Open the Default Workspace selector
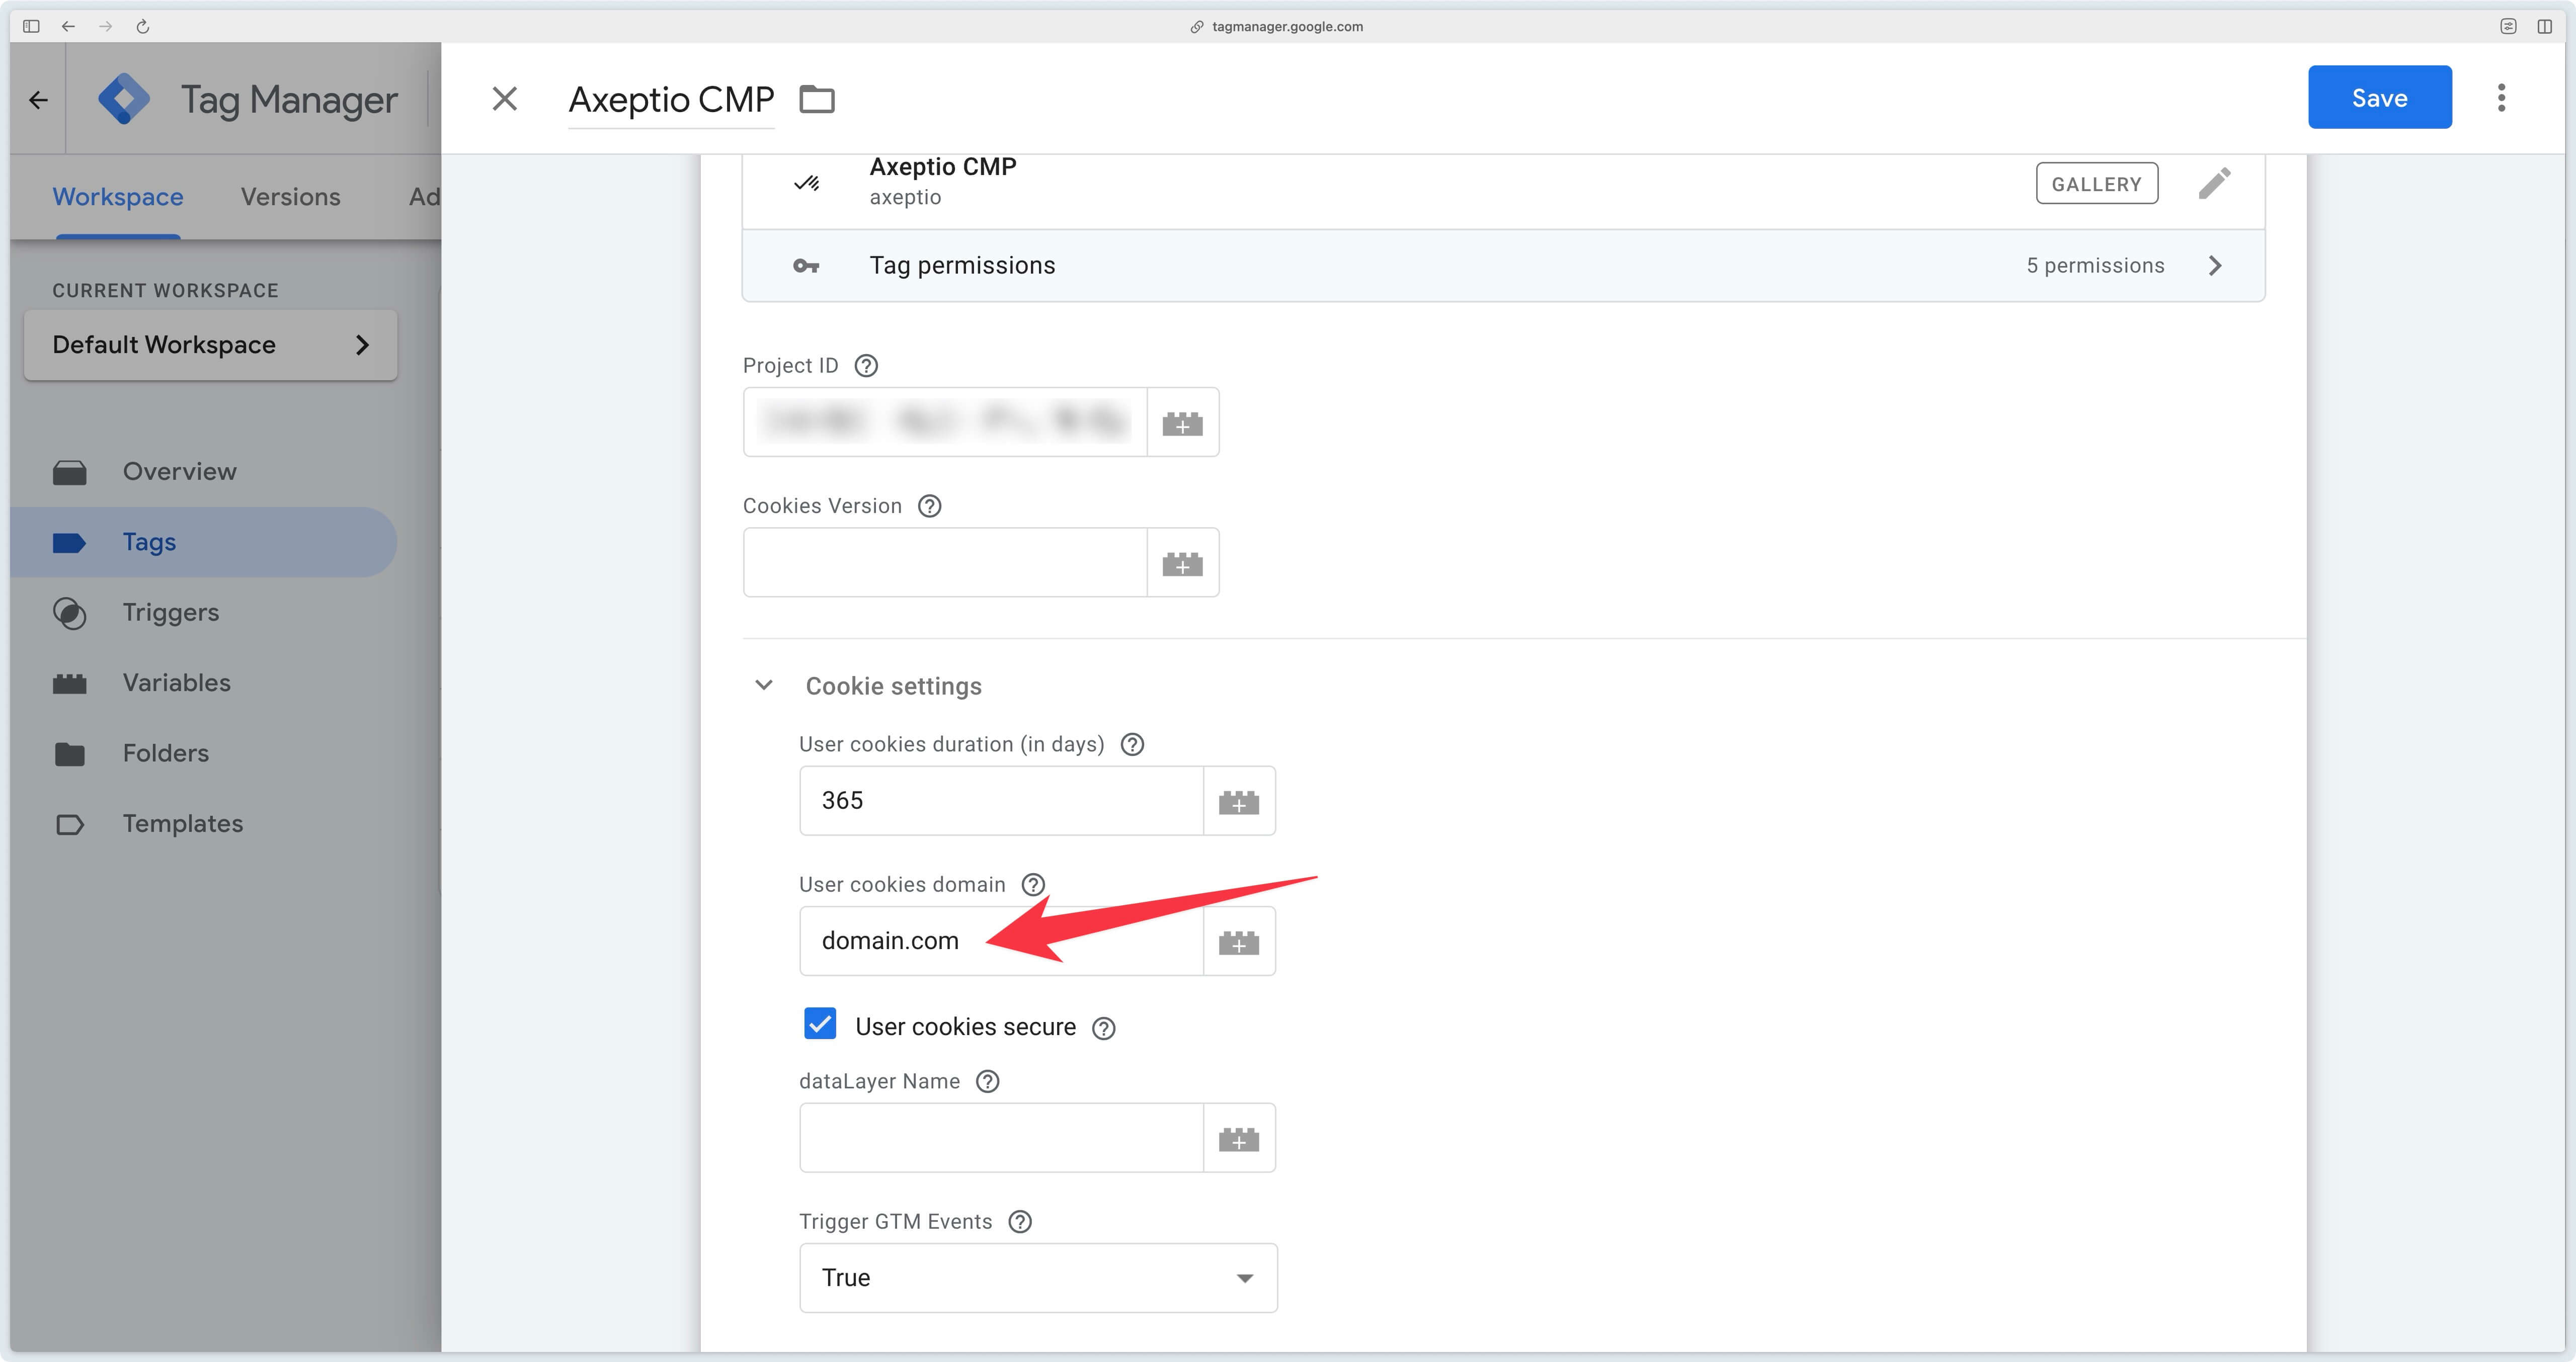 210,345
